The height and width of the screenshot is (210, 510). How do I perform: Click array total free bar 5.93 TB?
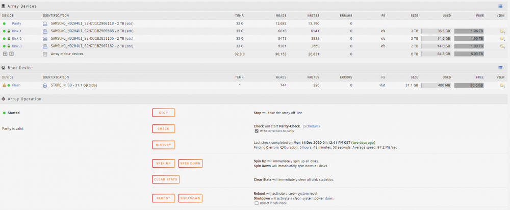point(469,54)
